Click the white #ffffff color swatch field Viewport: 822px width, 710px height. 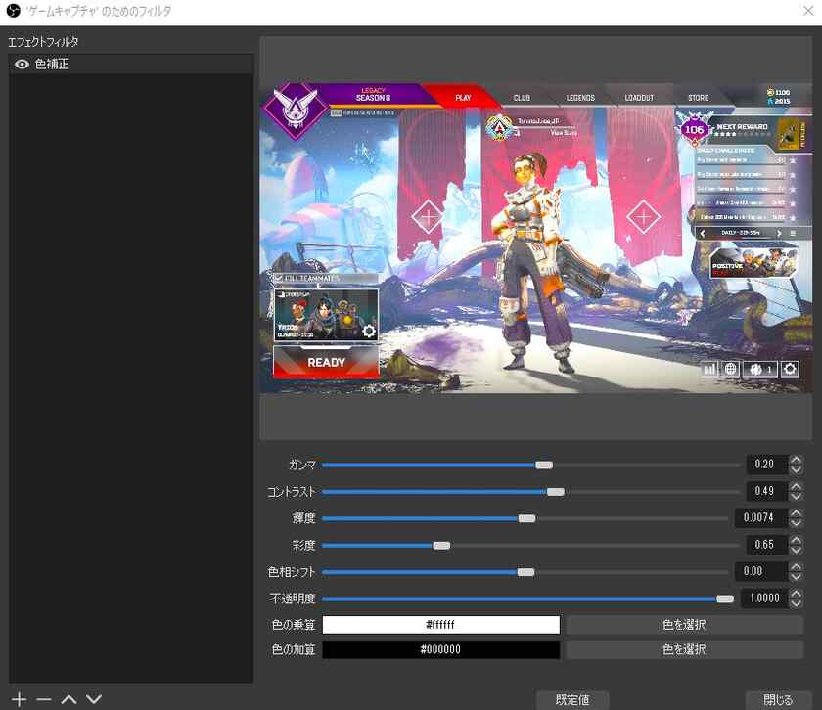pyautogui.click(x=442, y=624)
